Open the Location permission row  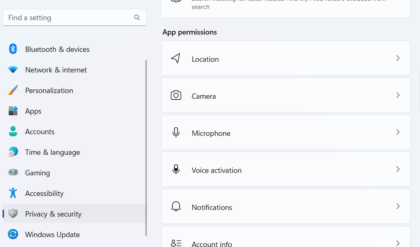[x=286, y=58]
